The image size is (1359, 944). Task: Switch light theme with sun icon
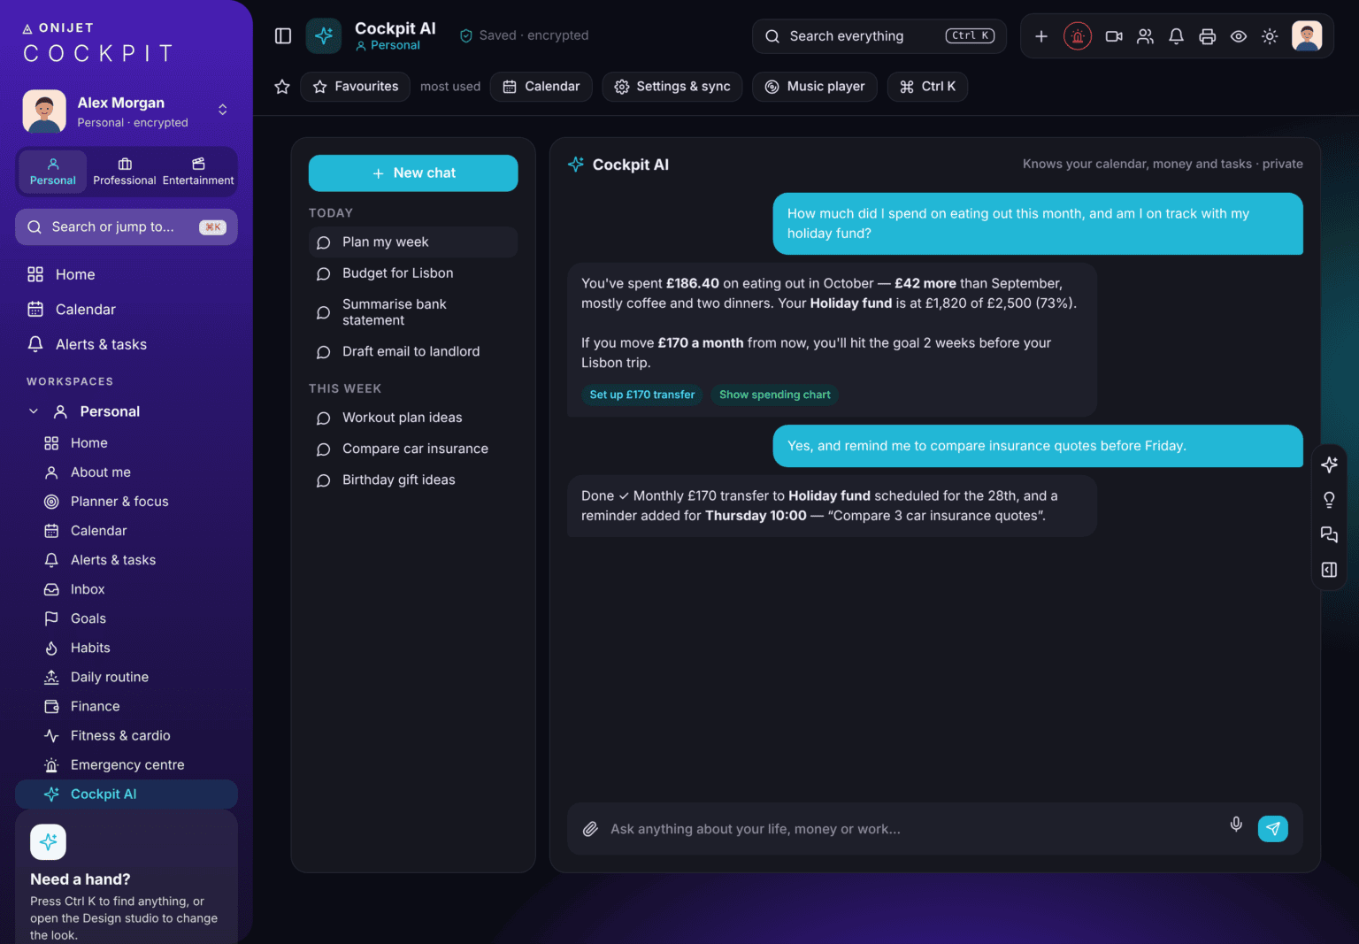1270,36
